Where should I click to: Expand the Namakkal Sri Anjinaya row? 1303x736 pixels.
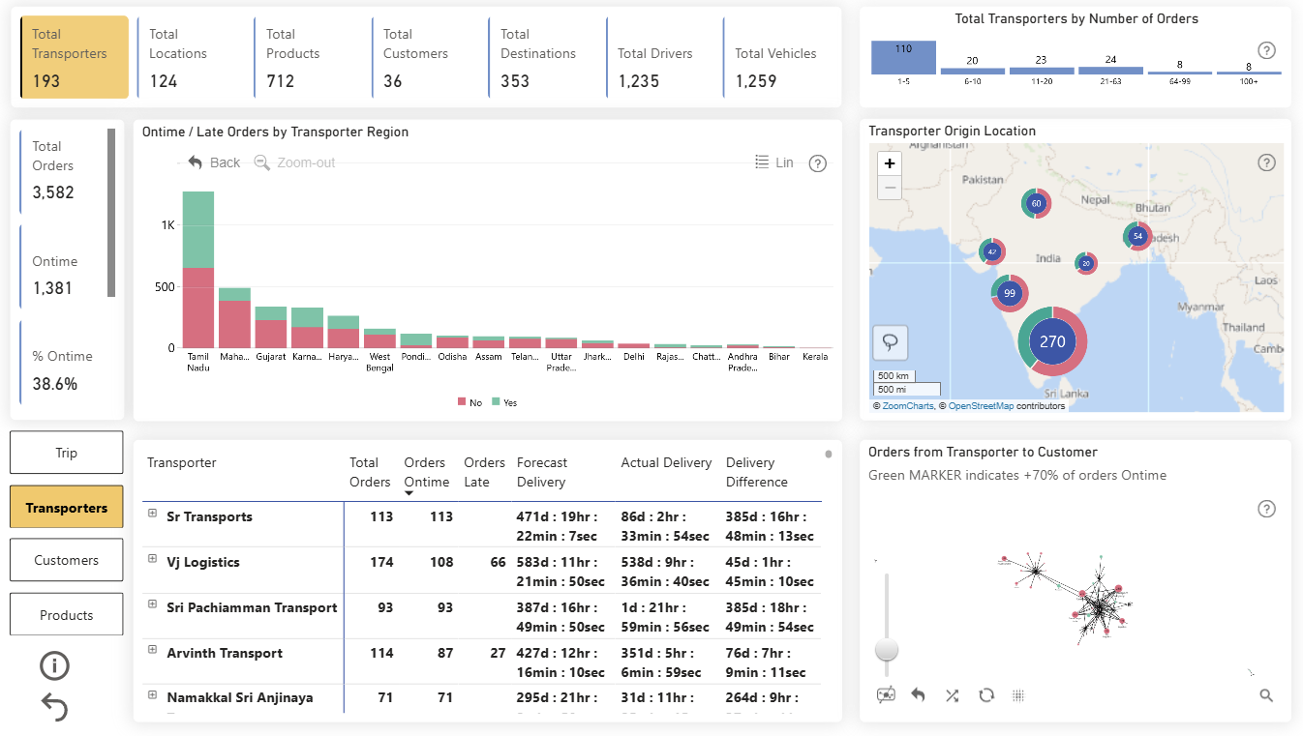coord(152,694)
